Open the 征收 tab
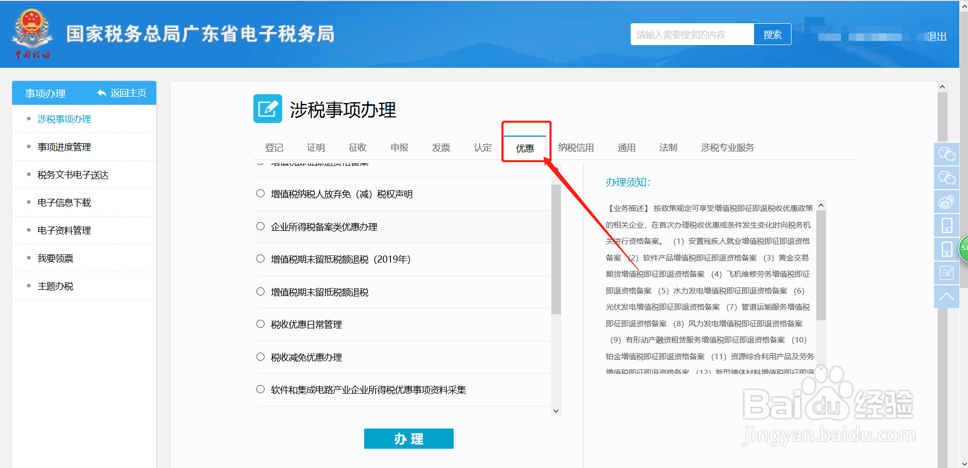The image size is (968, 468). coord(358,147)
